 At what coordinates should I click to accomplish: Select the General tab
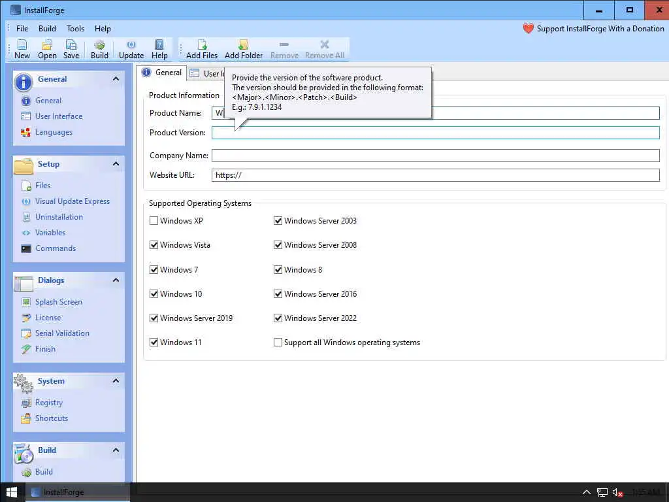[163, 73]
